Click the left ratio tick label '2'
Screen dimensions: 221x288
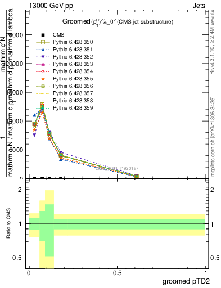pyautogui.click(x=20, y=190)
